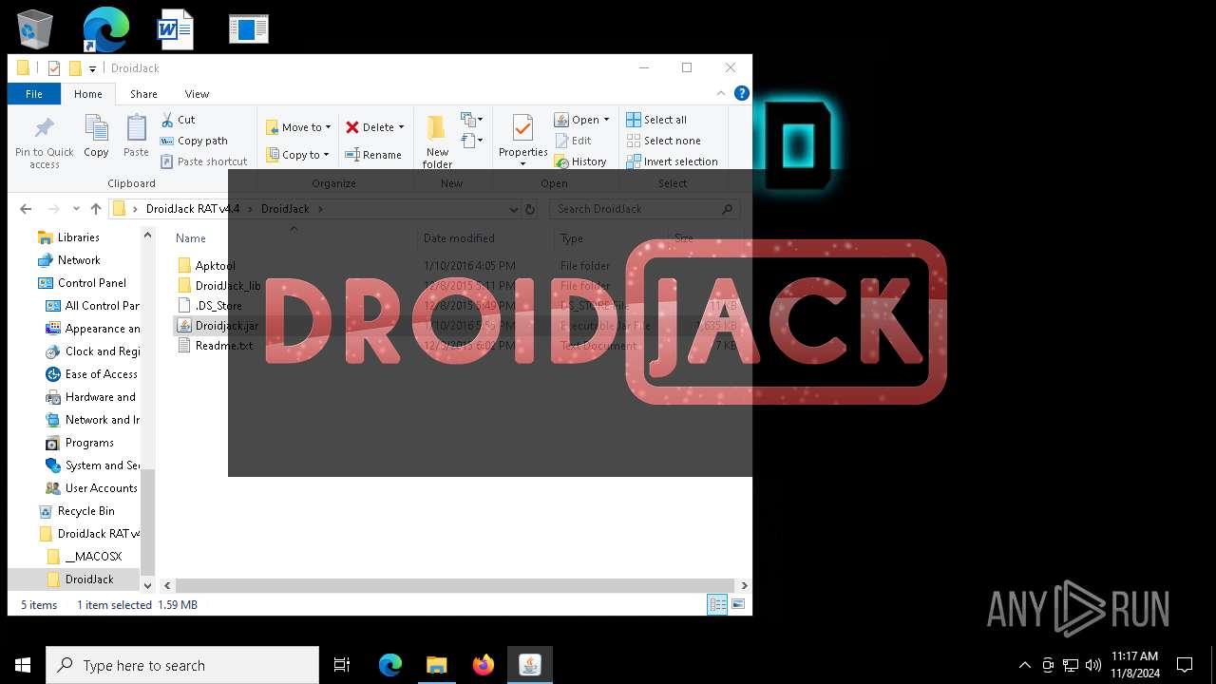Select Libraries in navigation pane
The height and width of the screenshot is (684, 1216).
[78, 237]
